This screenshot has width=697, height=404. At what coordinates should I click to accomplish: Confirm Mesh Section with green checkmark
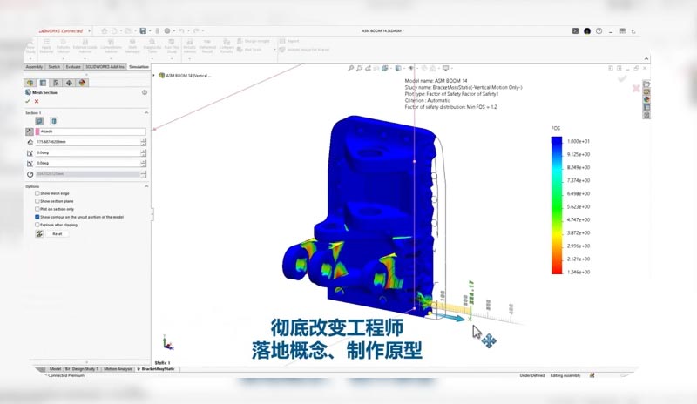(28, 101)
